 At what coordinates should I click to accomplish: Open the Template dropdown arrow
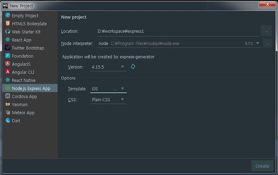(x=122, y=88)
